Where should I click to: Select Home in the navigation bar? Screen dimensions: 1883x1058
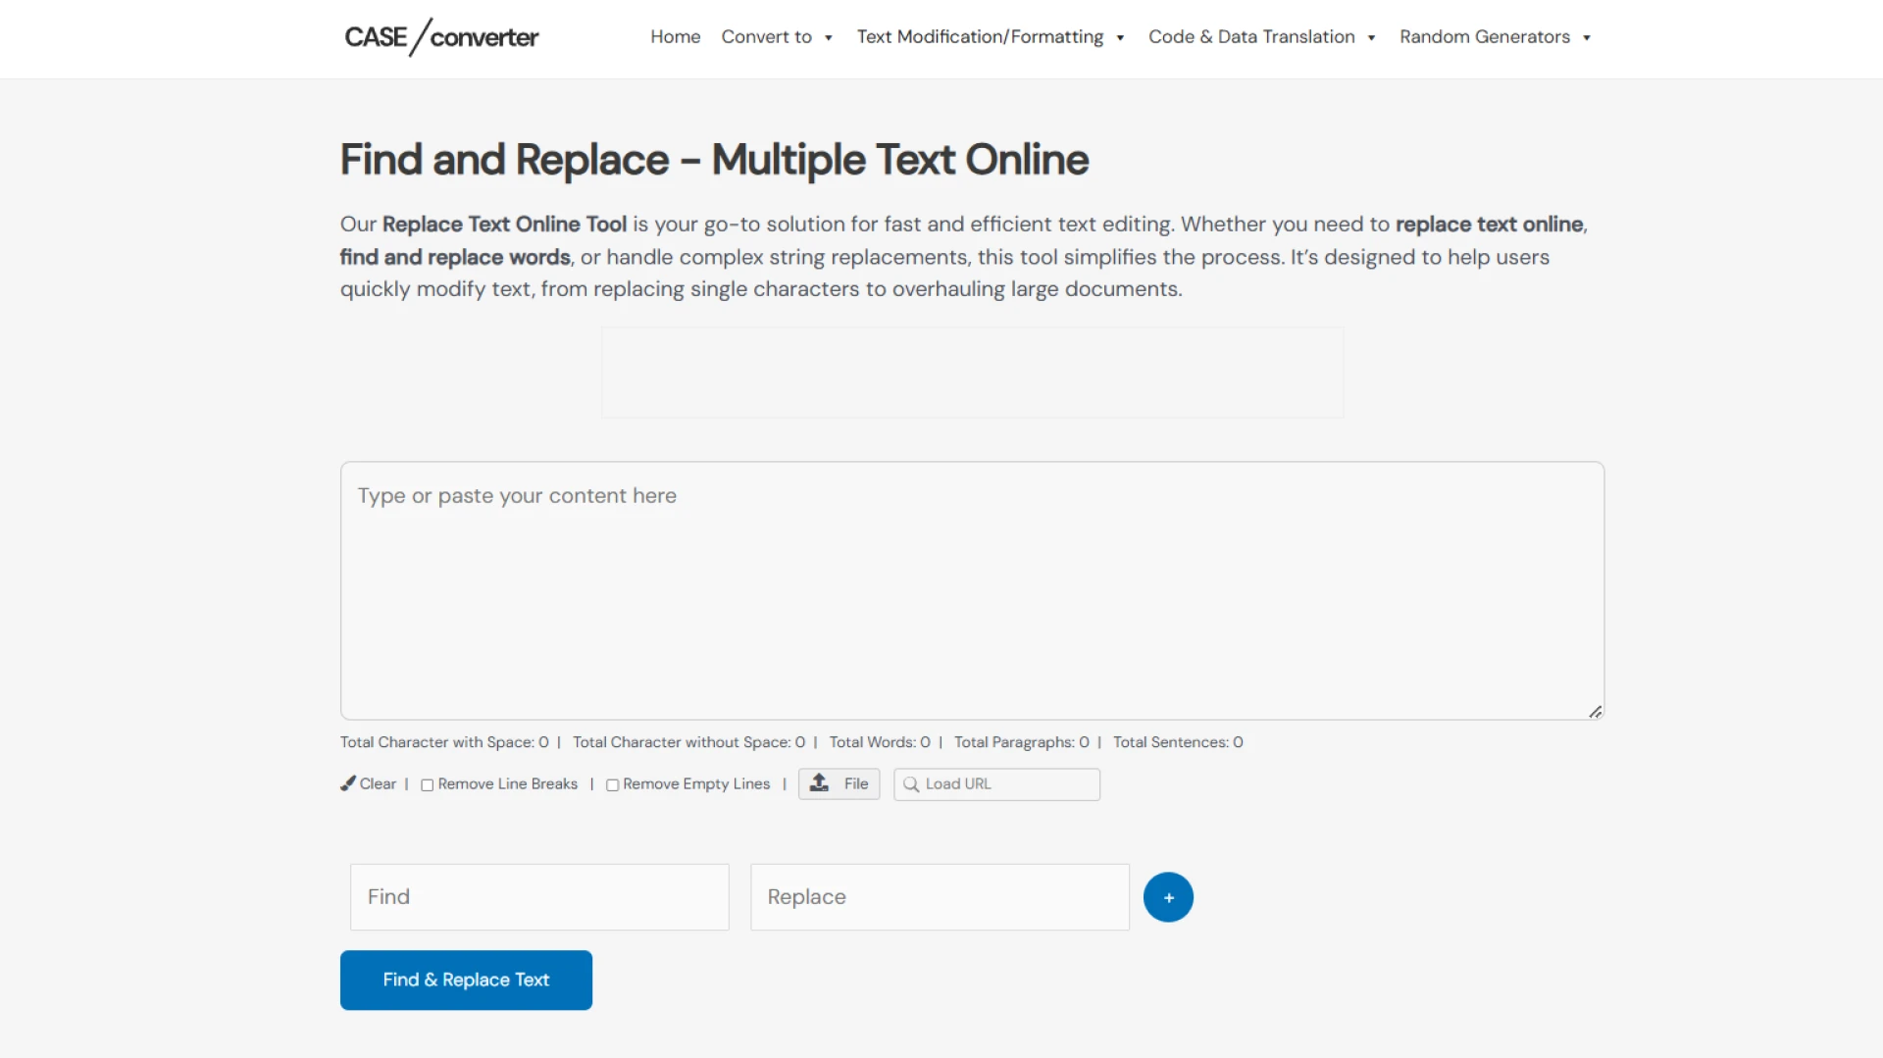[675, 36]
